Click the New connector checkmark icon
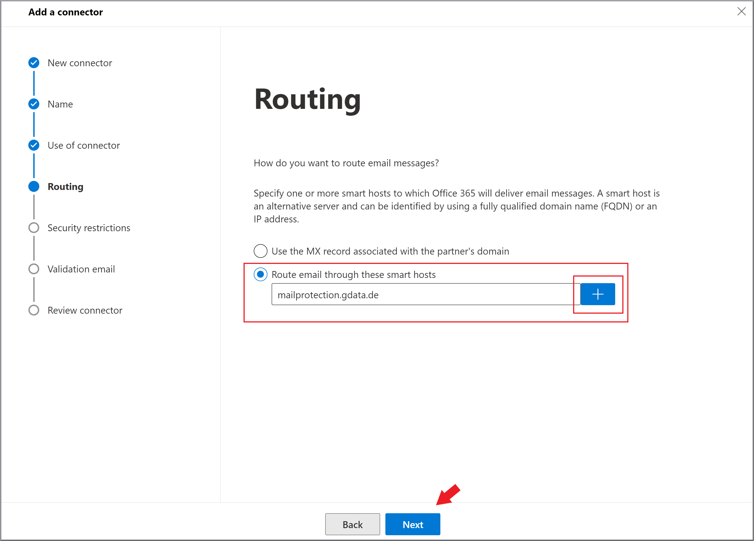The image size is (754, 541). tap(34, 63)
